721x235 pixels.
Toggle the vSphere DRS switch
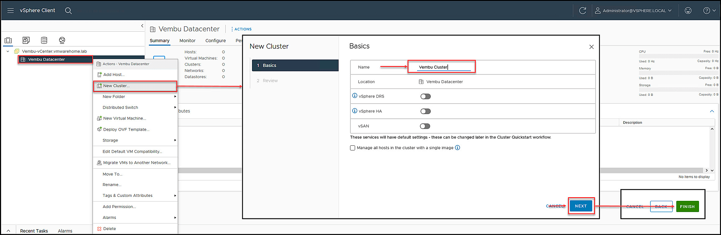tap(425, 96)
